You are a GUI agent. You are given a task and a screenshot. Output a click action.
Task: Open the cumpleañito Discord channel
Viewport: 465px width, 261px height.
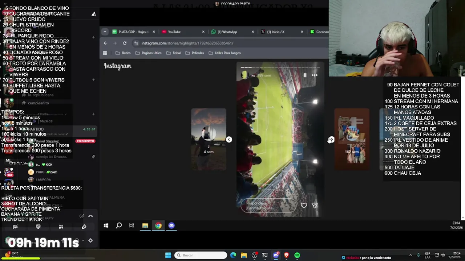click(x=38, y=103)
